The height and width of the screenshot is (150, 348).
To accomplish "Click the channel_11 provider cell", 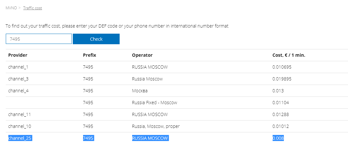I will (20, 114).
